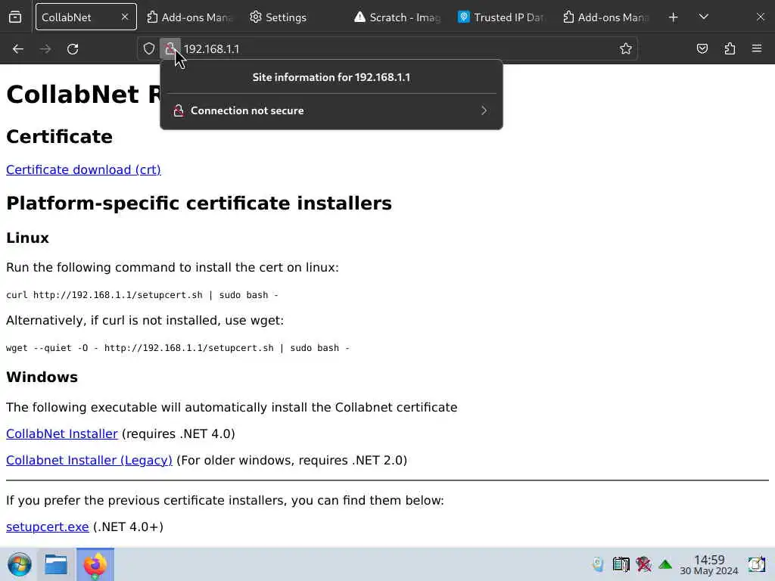Screen dimensions: 775x581
Task: Reload the current page
Action: pos(73,49)
